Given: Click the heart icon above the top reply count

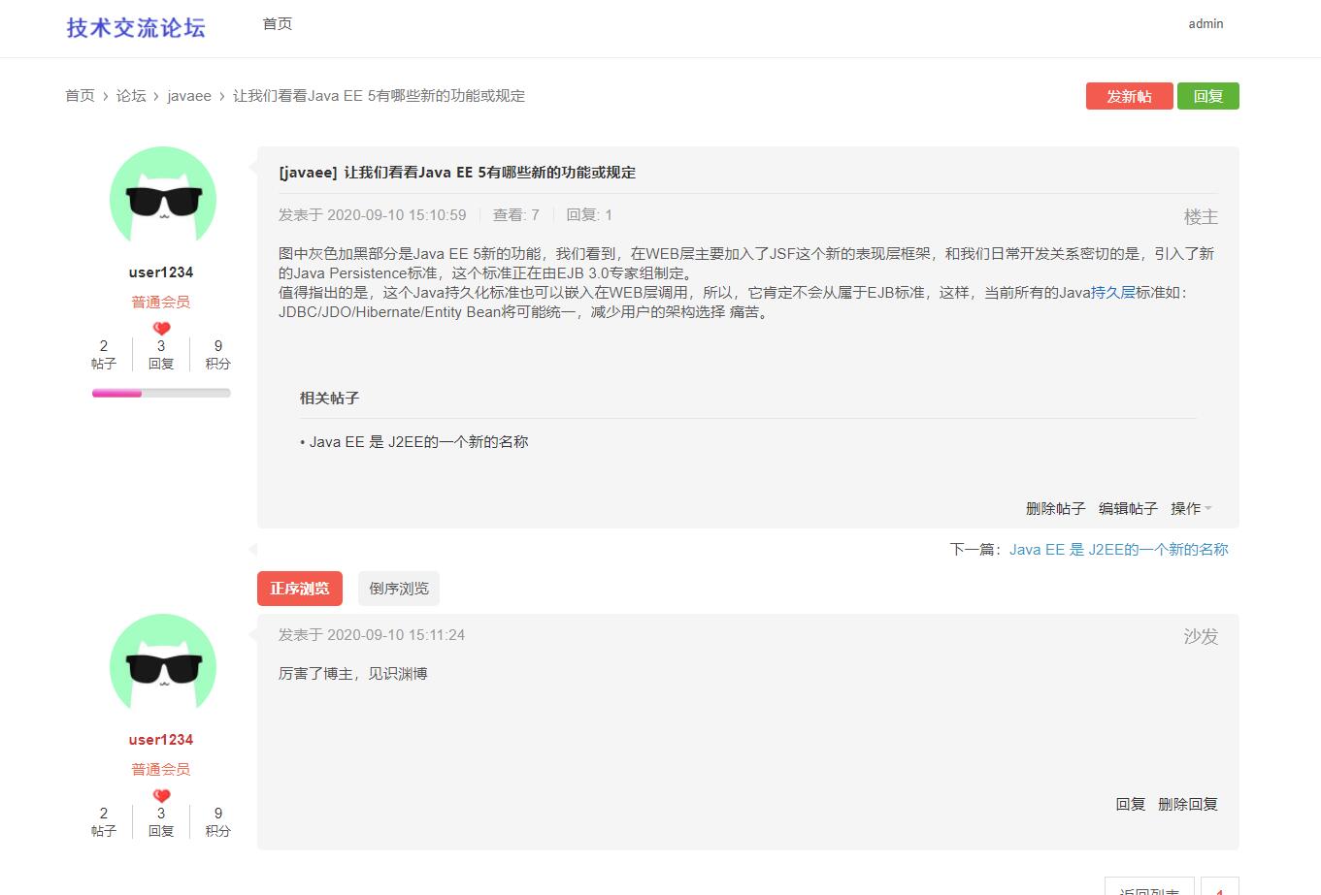Looking at the screenshot, I should coord(161,329).
